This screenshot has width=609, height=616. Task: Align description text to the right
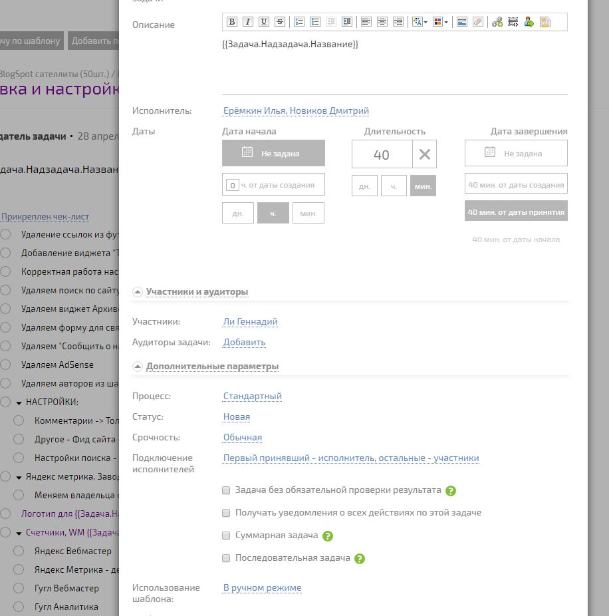[398, 22]
